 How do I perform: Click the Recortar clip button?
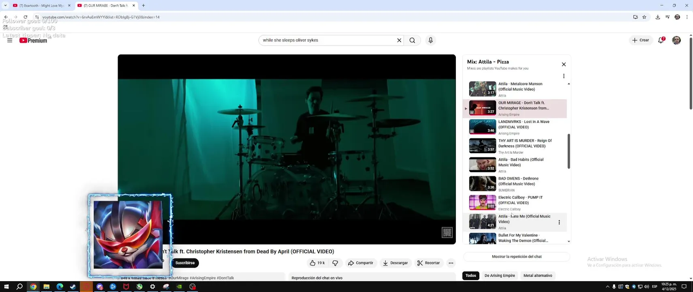429,263
